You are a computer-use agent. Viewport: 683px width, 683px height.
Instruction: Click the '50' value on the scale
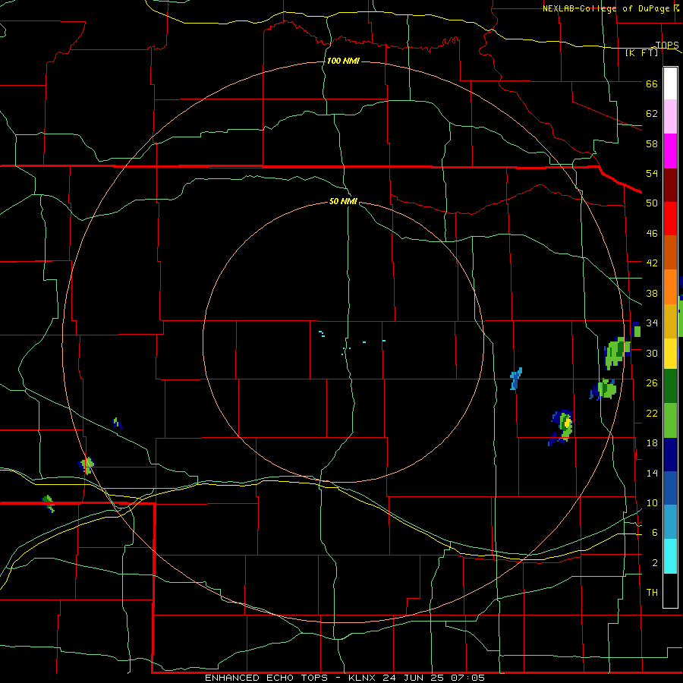tap(652, 203)
